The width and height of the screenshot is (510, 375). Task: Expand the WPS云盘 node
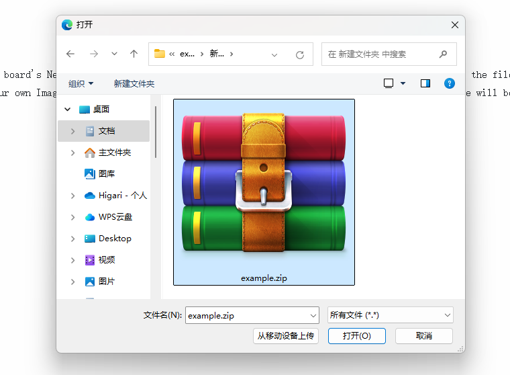[x=73, y=217]
